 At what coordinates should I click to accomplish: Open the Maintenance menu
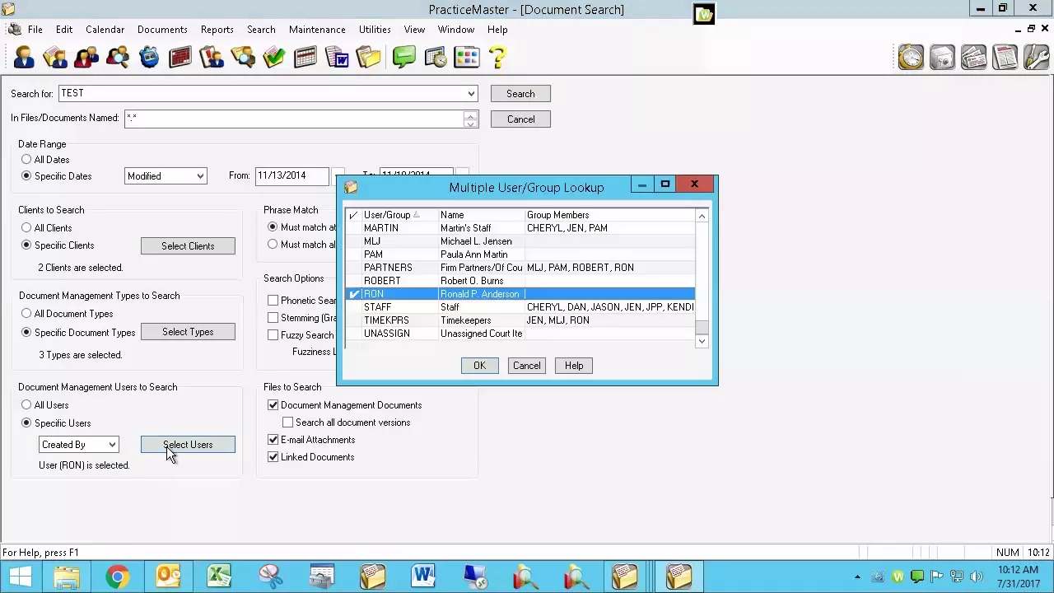317,30
